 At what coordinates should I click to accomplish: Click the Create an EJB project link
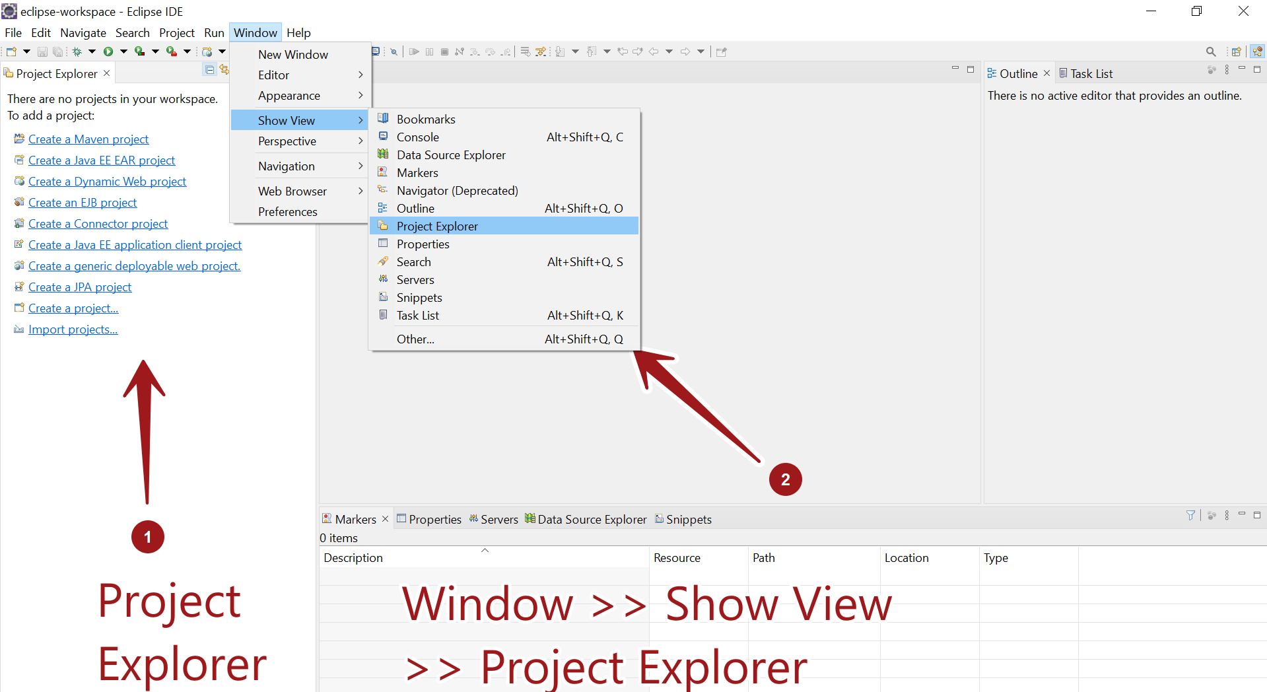tap(83, 203)
